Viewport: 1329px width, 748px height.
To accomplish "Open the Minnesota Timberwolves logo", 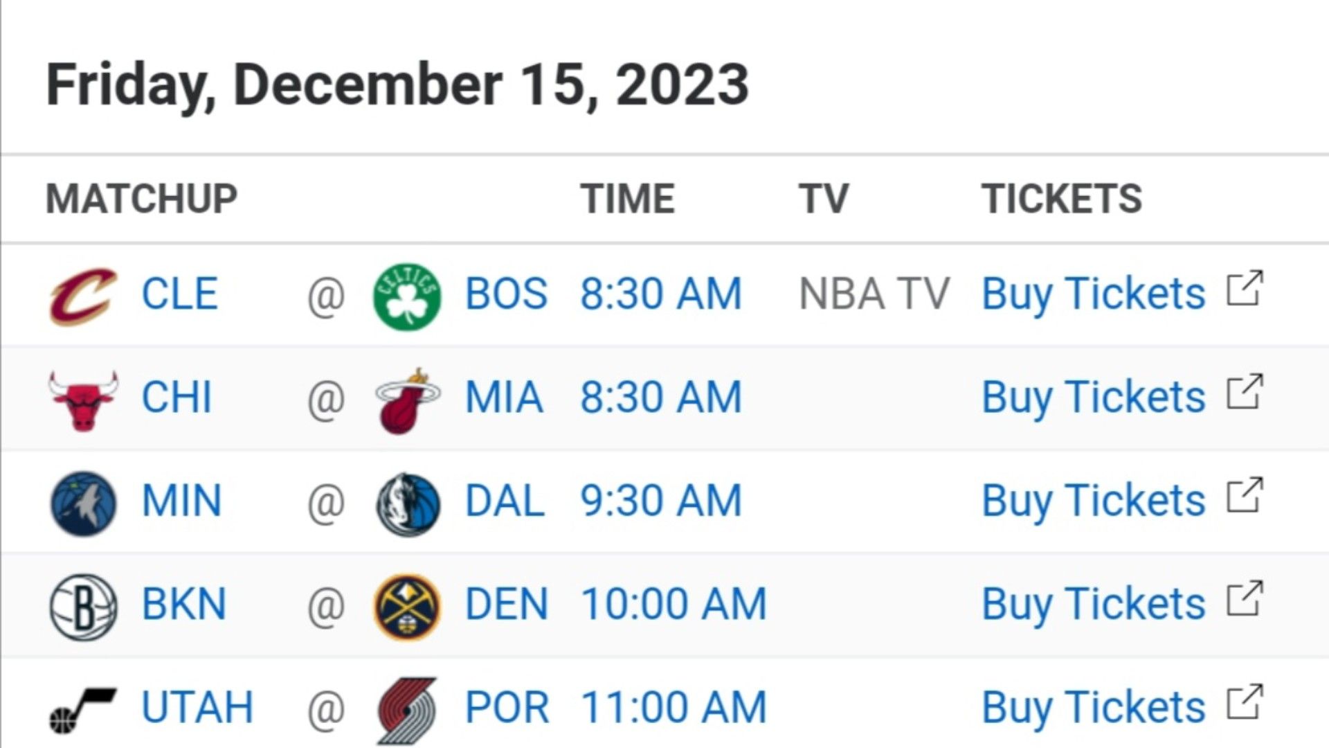I will [x=83, y=504].
